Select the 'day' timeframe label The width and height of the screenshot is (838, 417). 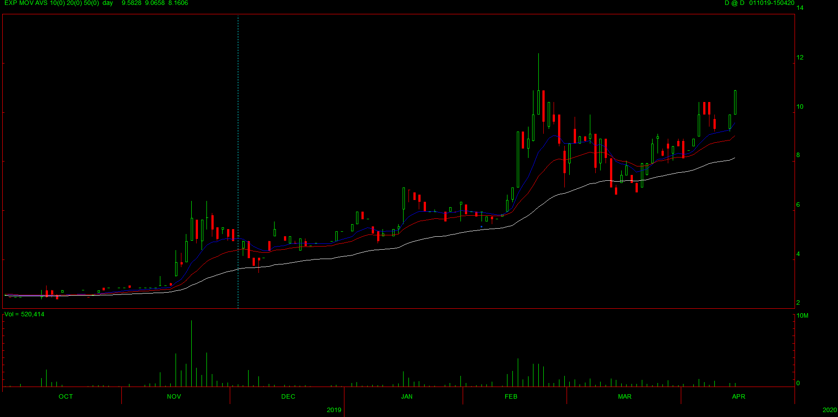tap(107, 3)
